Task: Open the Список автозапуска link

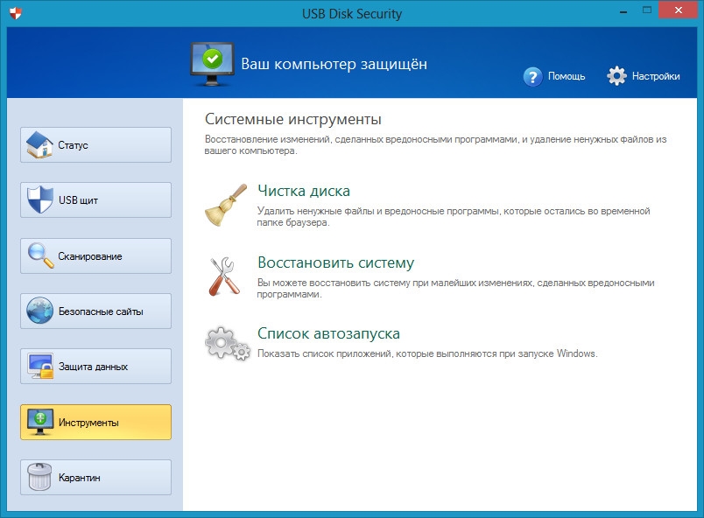Action: (x=328, y=333)
